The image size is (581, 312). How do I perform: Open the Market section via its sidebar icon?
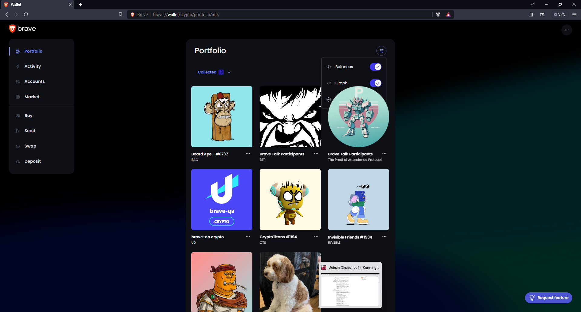point(18,97)
